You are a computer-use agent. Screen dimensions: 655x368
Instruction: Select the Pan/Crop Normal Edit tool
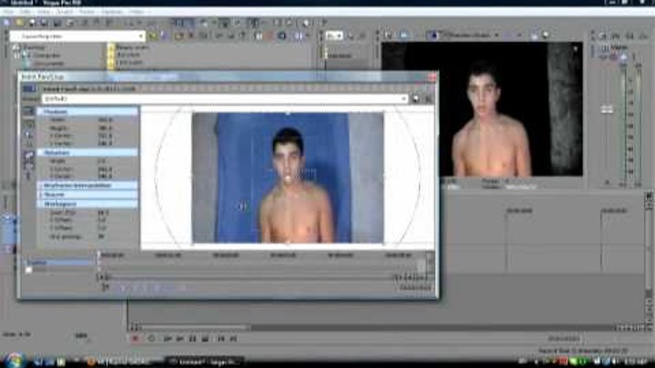coord(28,124)
